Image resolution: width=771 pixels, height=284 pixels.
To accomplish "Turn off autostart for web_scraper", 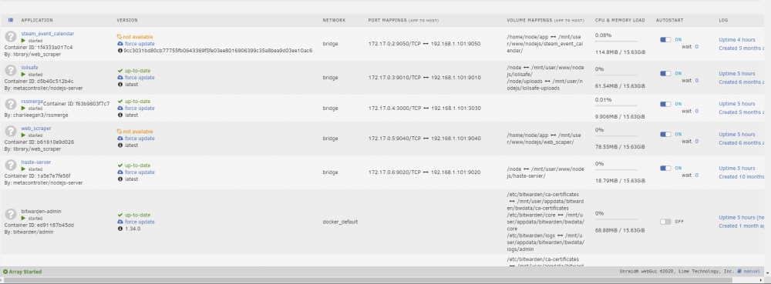I will (x=665, y=135).
